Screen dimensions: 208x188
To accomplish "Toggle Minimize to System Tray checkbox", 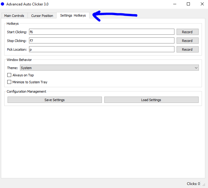I will (x=9, y=82).
